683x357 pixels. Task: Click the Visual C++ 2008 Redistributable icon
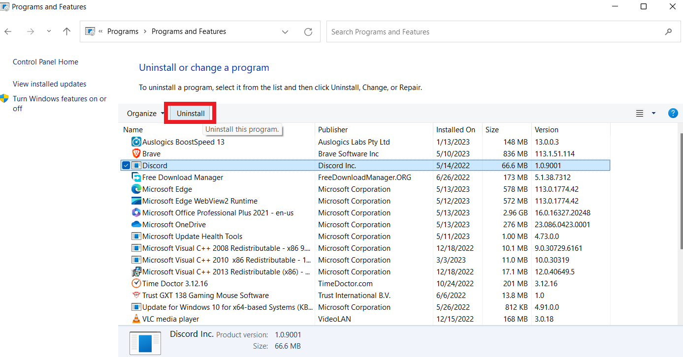coord(136,248)
